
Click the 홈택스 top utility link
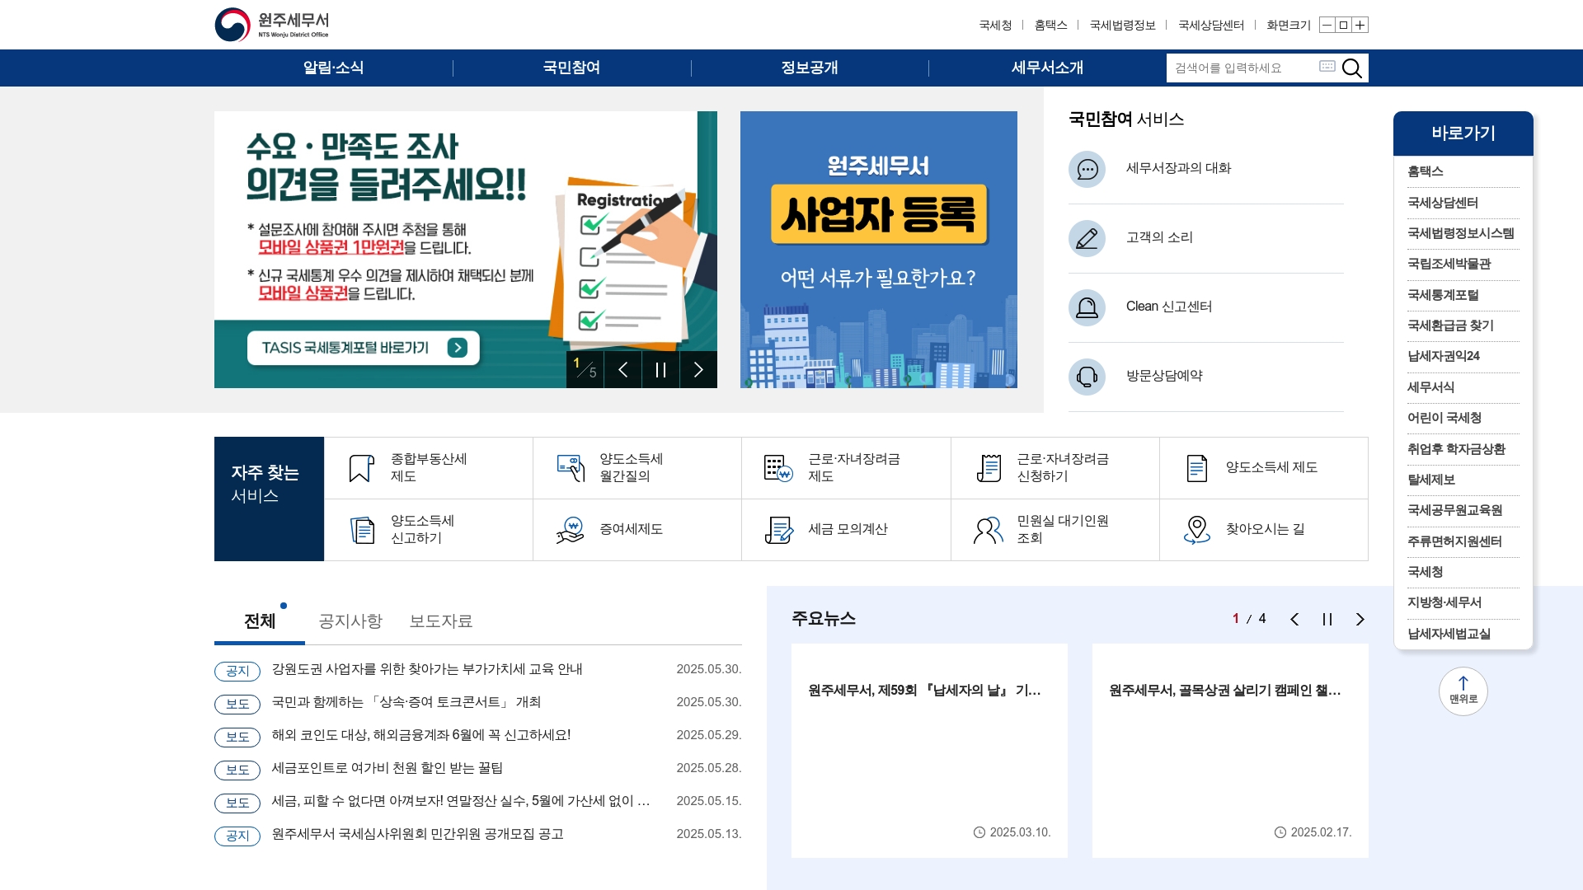pos(1050,25)
